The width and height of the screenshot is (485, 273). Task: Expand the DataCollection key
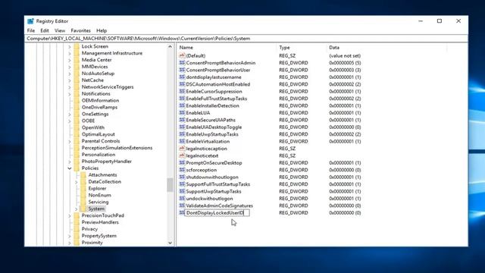click(76, 182)
